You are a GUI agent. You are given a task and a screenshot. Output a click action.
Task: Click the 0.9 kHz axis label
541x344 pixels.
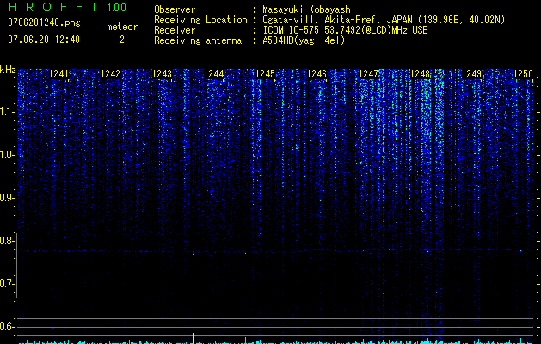pyautogui.click(x=7, y=198)
